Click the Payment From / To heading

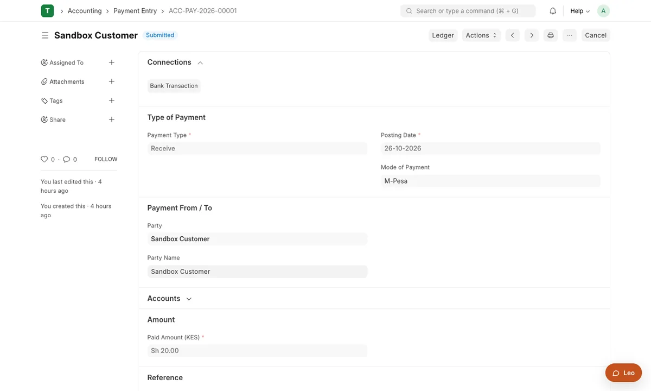[180, 208]
